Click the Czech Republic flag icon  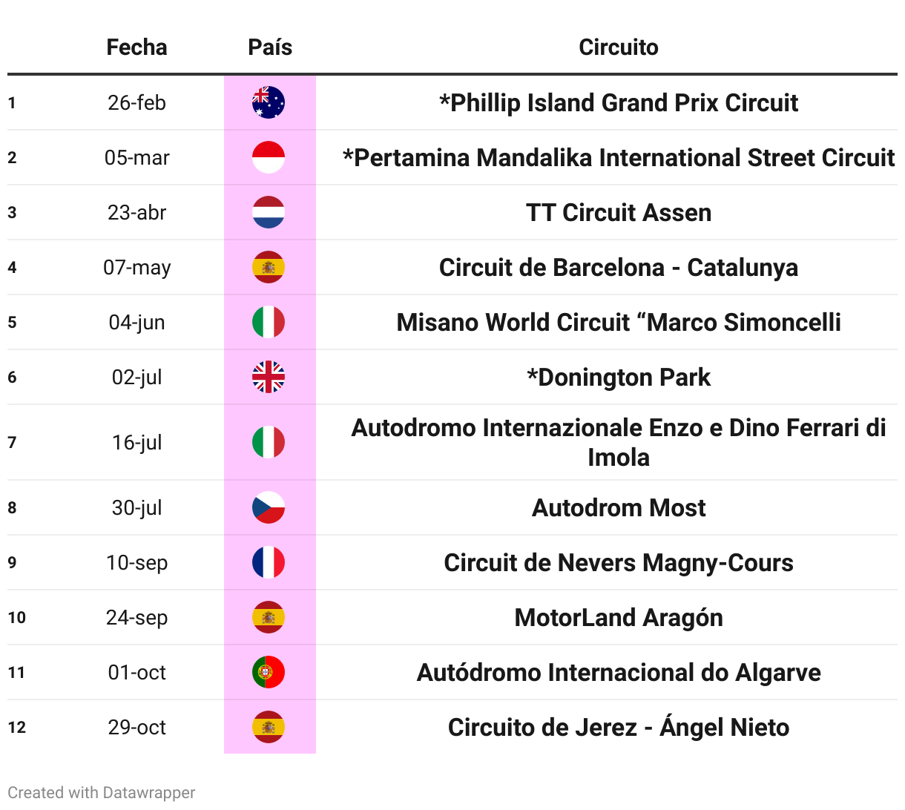pos(269,507)
